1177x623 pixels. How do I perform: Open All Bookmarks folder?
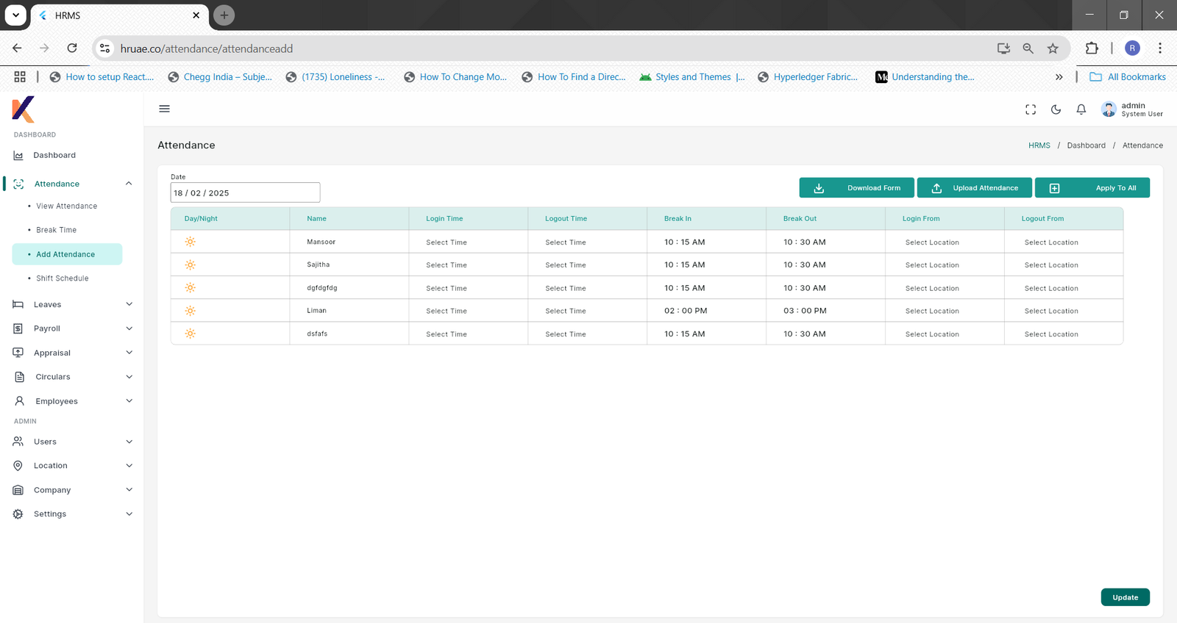[x=1128, y=77]
